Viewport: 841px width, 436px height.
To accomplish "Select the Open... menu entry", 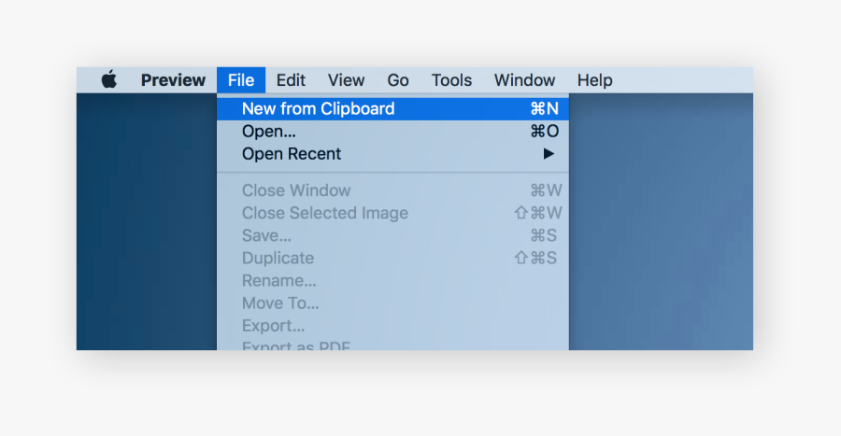I will click(x=392, y=132).
